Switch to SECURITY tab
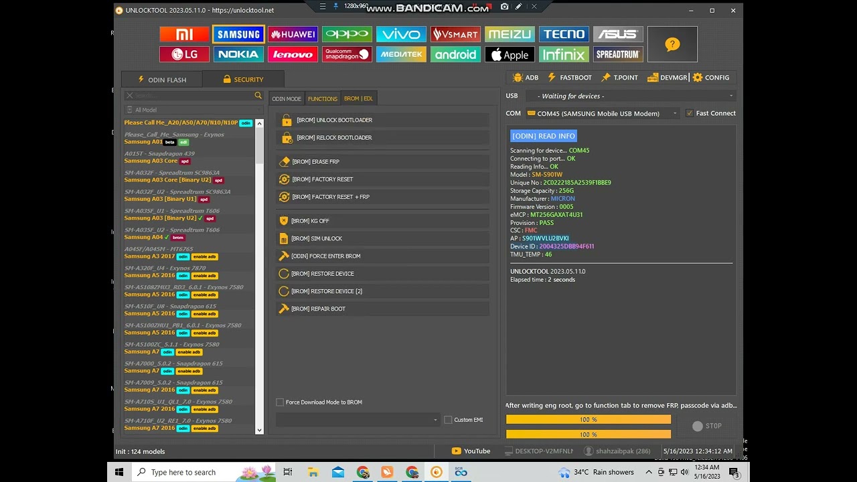The width and height of the screenshot is (857, 482). (243, 79)
